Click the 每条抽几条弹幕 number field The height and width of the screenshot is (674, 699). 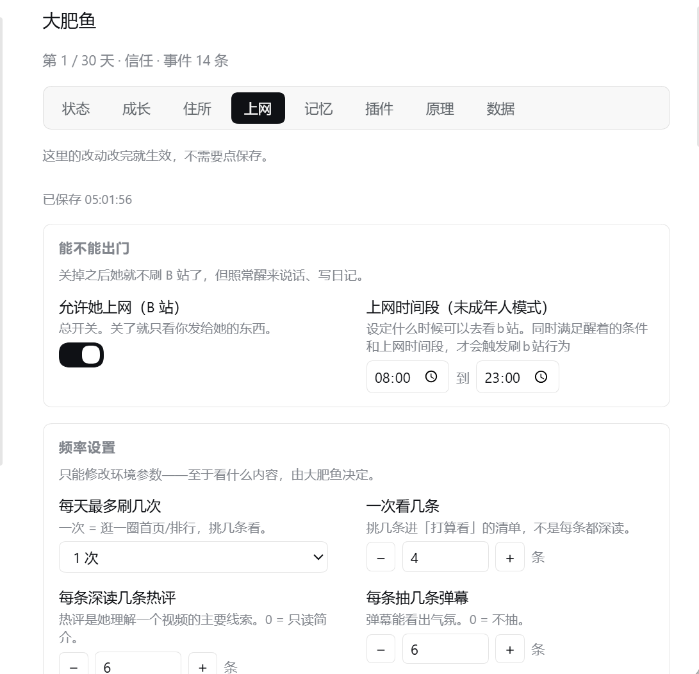[x=445, y=649]
